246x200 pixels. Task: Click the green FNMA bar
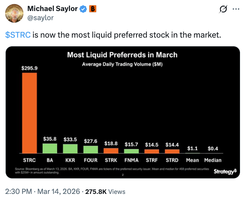click(132, 151)
